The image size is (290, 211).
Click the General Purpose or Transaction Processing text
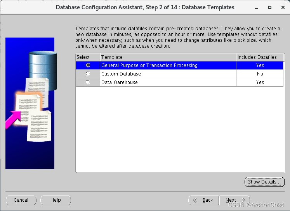click(149, 65)
